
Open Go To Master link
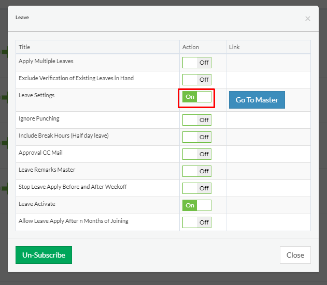pyautogui.click(x=257, y=100)
